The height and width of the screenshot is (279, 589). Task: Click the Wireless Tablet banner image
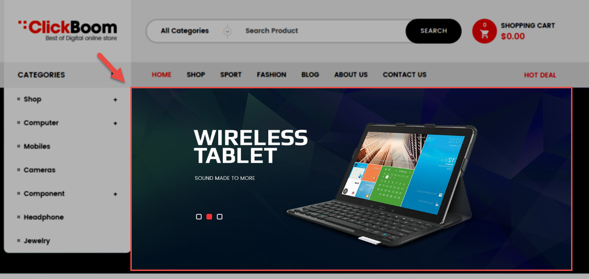[x=351, y=179]
